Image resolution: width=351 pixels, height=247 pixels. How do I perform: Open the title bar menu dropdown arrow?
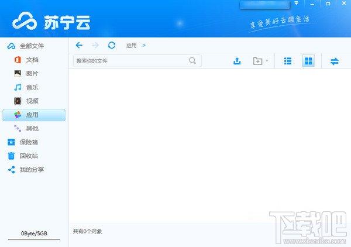(297, 3)
